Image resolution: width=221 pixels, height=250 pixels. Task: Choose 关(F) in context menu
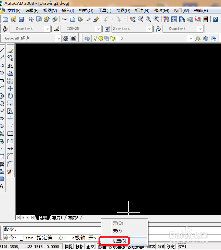coord(124,231)
